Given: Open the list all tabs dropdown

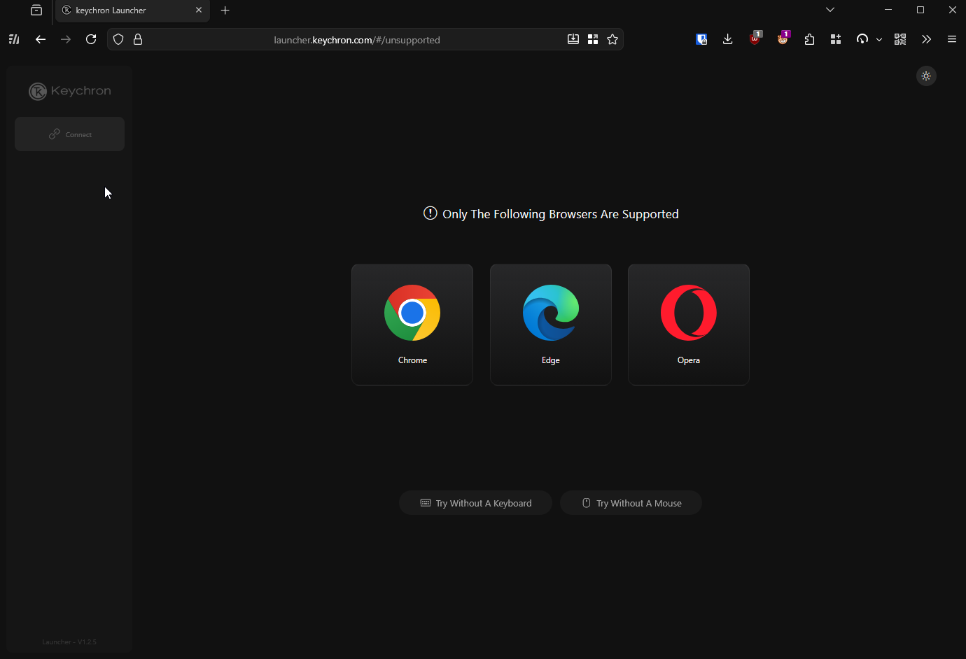Looking at the screenshot, I should (x=830, y=10).
